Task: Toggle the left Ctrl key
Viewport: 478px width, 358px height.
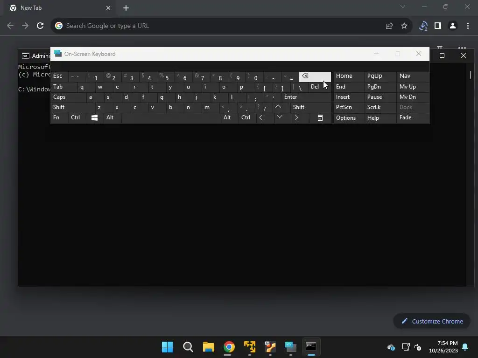Action: [x=77, y=118]
